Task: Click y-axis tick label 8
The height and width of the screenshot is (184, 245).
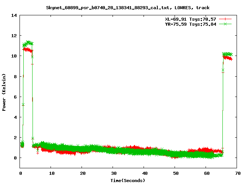Action: pos(15,77)
